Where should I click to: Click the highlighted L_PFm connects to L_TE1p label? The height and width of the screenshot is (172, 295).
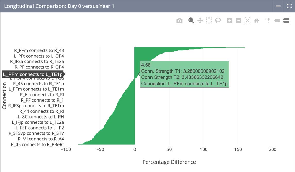point(33,74)
